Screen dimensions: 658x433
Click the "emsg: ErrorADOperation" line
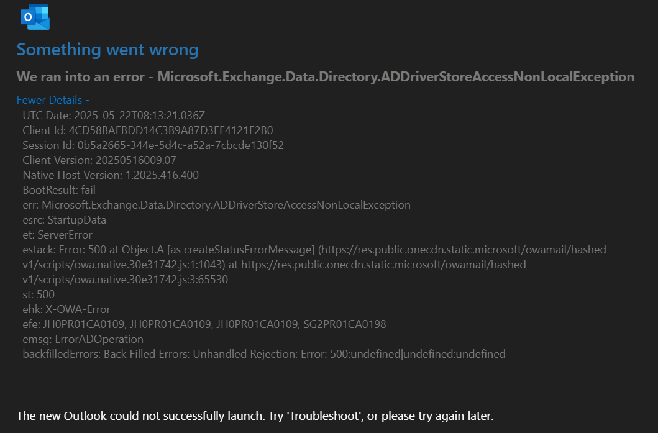click(x=83, y=339)
